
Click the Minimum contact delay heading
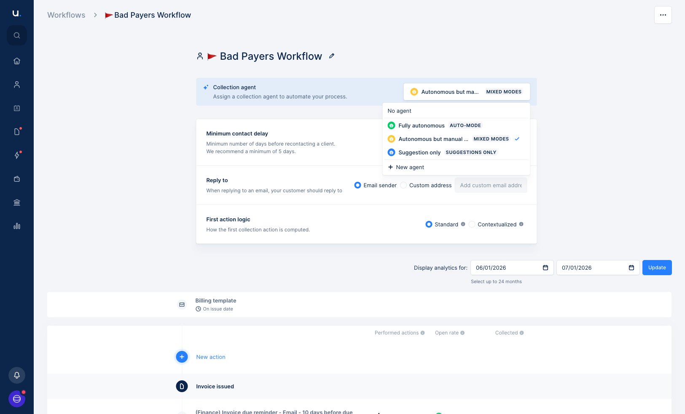coord(237,133)
